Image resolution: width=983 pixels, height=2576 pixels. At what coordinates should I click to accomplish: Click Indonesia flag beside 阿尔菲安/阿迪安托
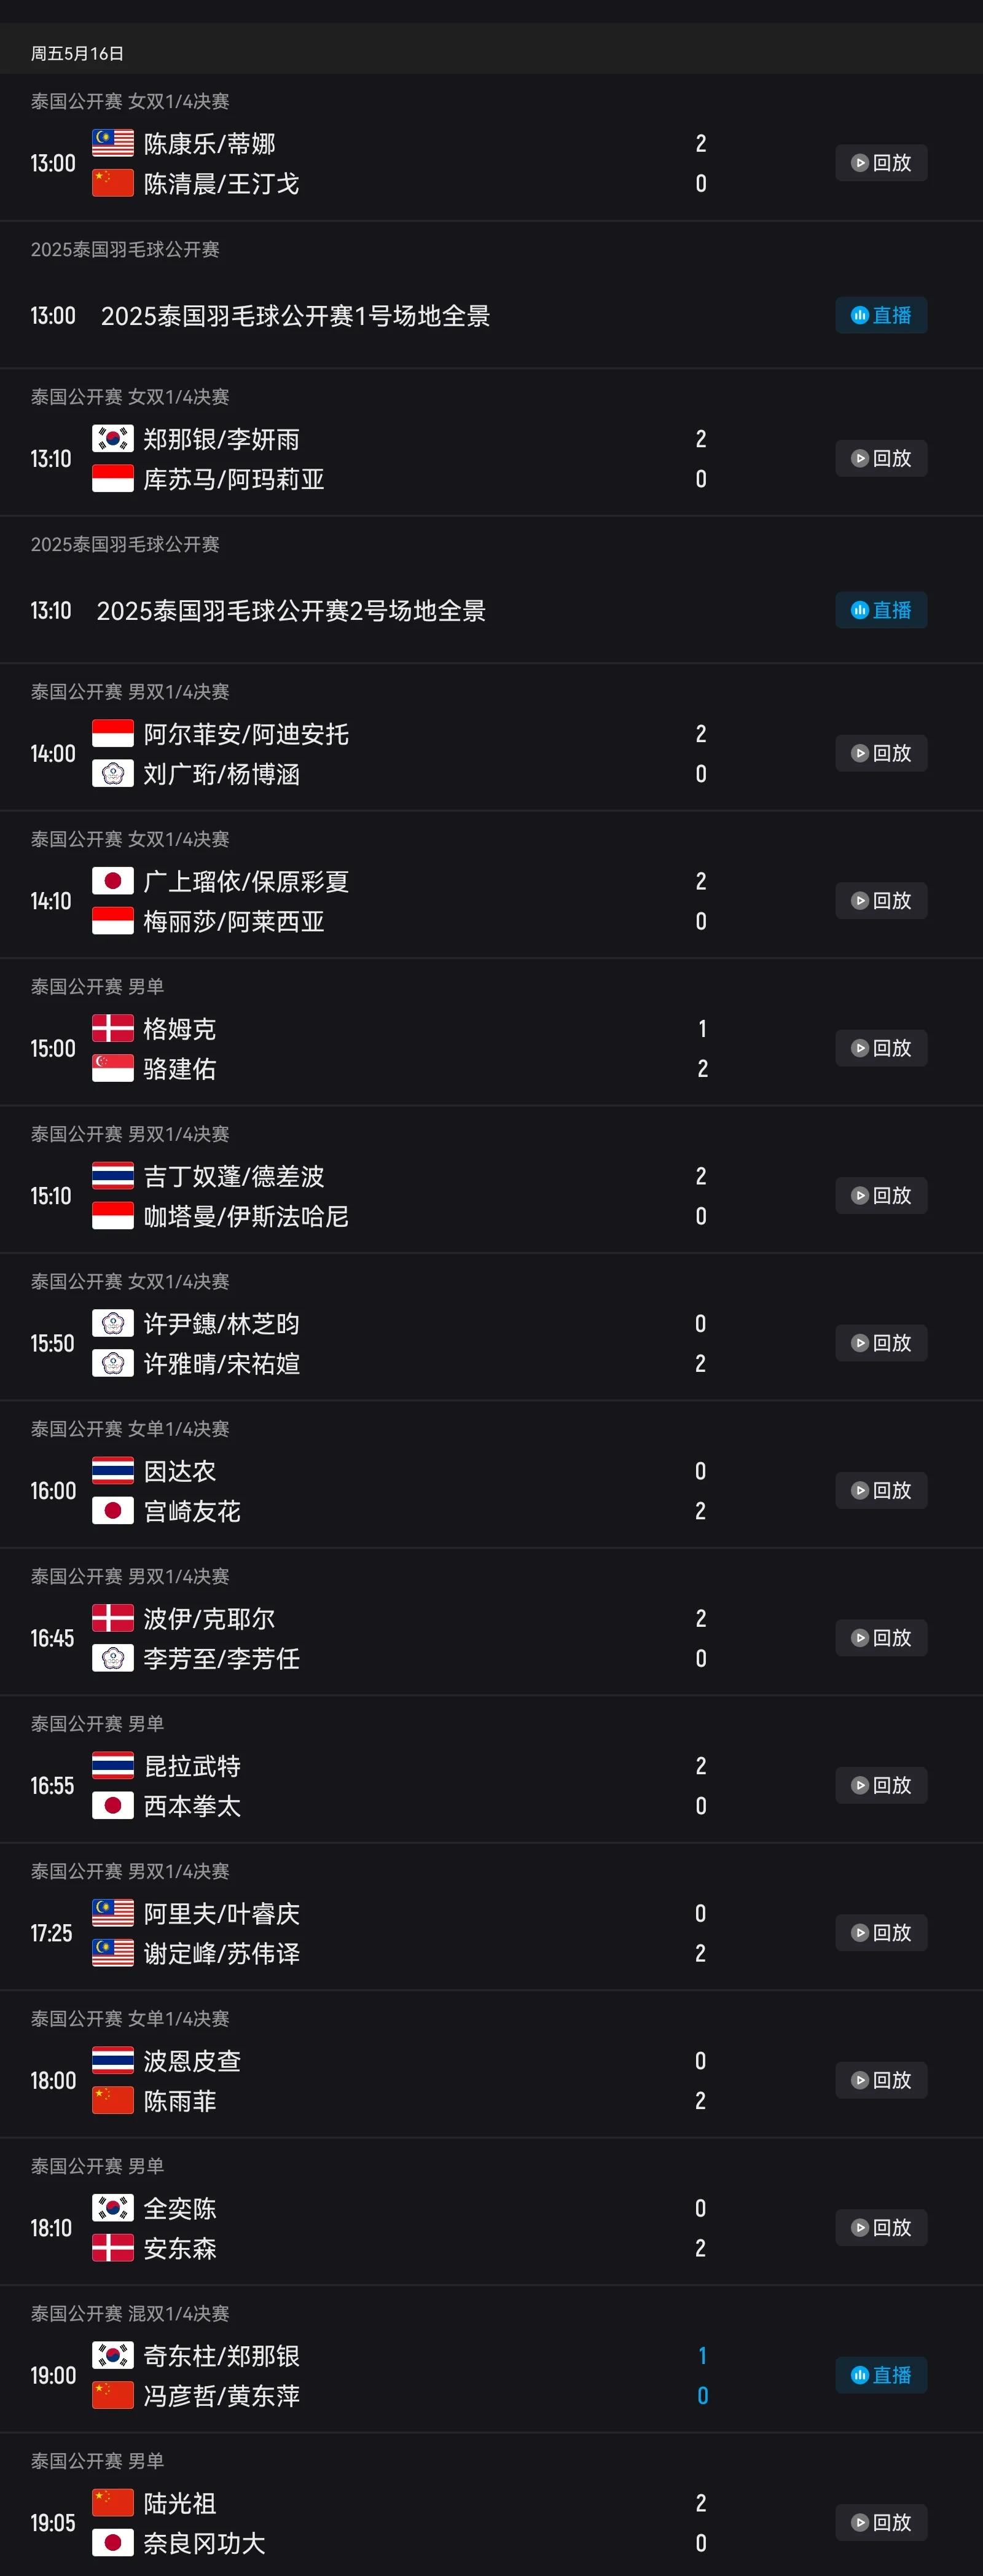click(x=113, y=733)
